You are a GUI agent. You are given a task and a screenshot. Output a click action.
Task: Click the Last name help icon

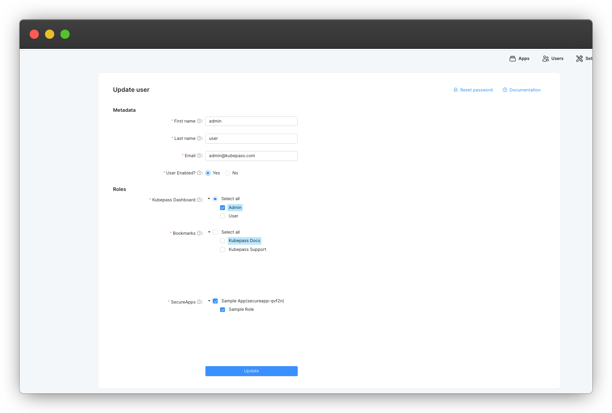[x=199, y=138]
